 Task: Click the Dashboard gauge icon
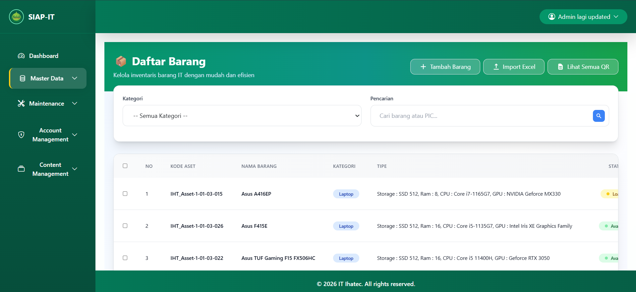click(x=21, y=56)
